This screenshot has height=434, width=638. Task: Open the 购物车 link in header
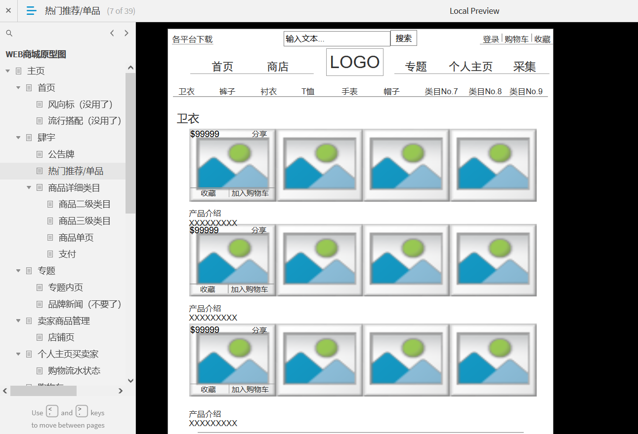(516, 39)
